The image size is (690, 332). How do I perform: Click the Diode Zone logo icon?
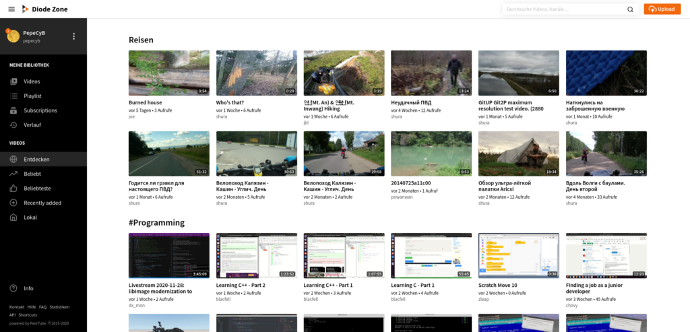(26, 9)
